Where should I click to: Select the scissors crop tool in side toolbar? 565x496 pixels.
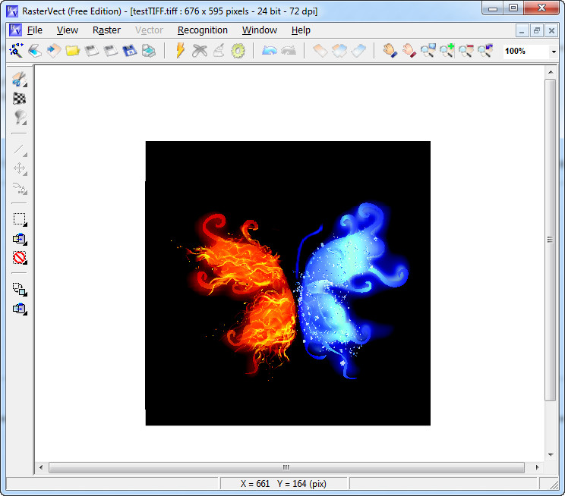point(20,80)
